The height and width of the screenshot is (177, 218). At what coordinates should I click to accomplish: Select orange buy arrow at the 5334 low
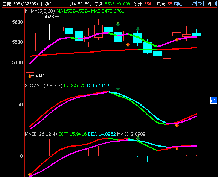(30, 76)
